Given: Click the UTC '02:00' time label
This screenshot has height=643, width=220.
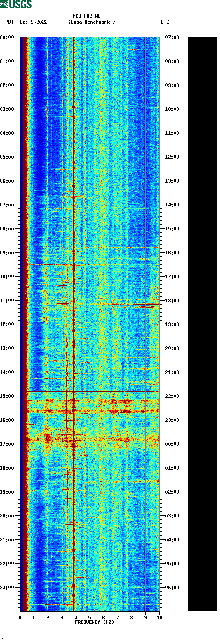Looking at the screenshot, I should (x=172, y=492).
